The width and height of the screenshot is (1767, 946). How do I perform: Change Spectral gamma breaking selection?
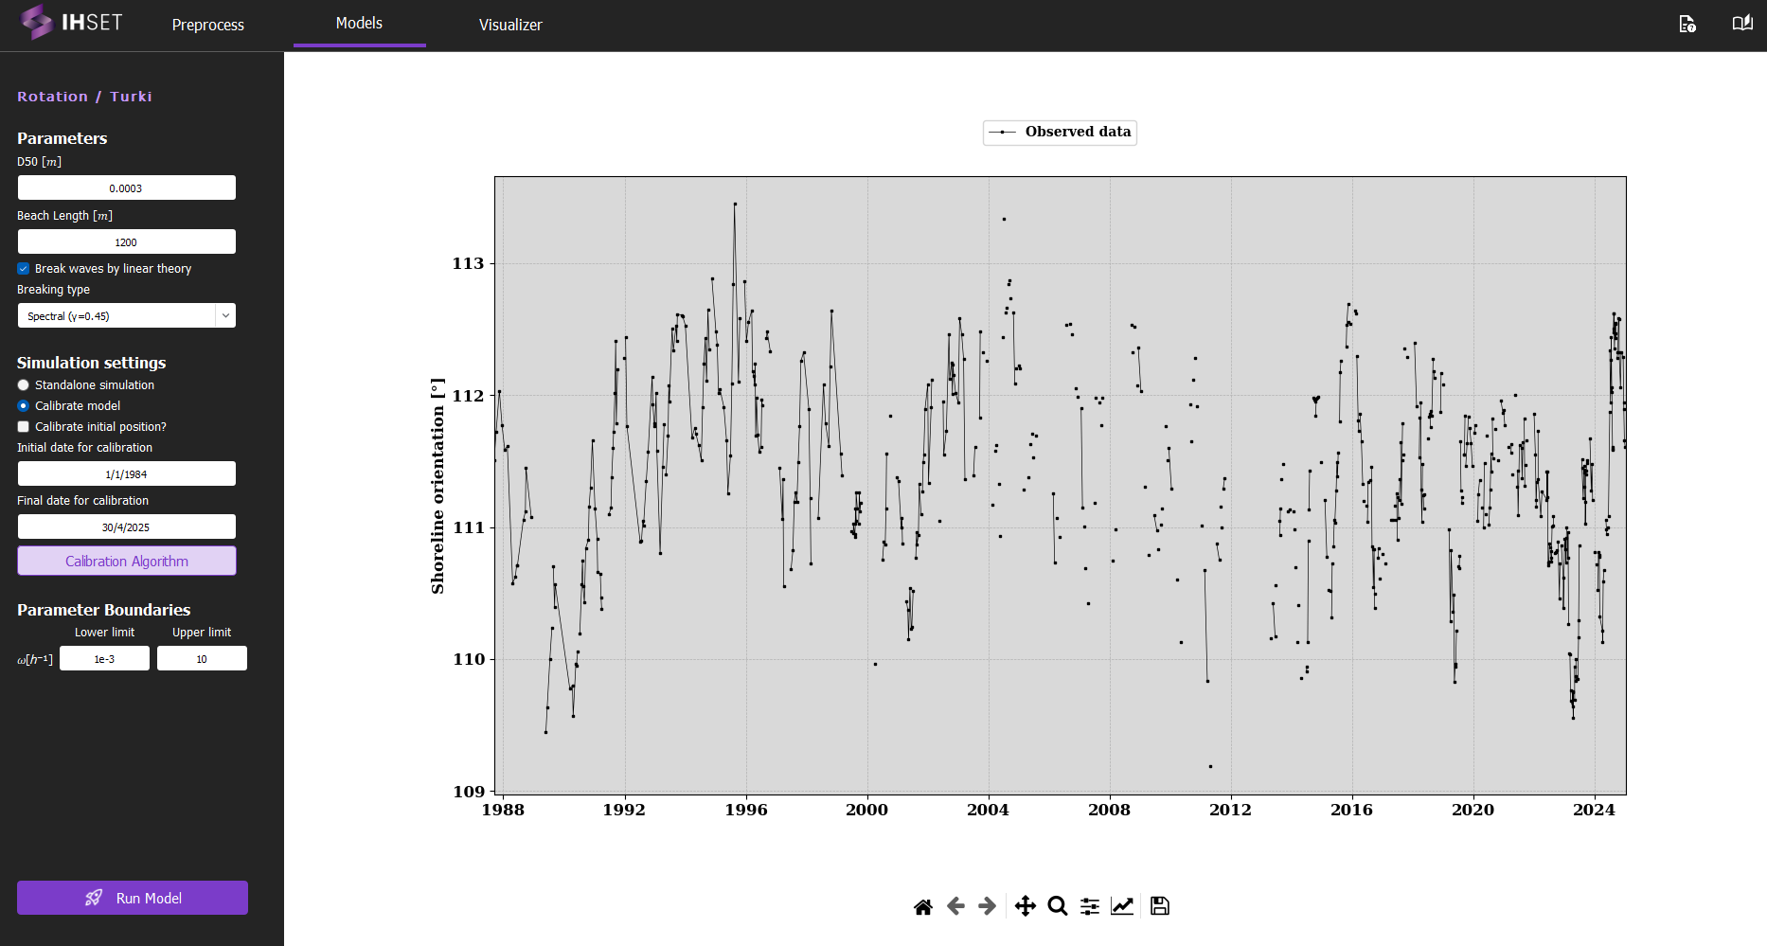(126, 314)
